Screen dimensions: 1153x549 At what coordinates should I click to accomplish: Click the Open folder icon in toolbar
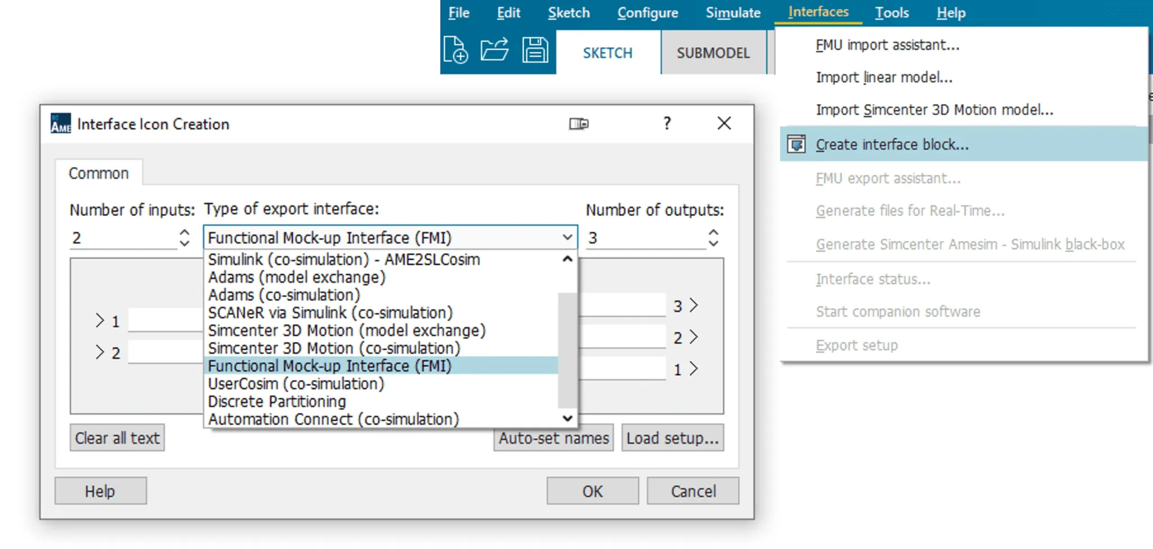pos(494,49)
